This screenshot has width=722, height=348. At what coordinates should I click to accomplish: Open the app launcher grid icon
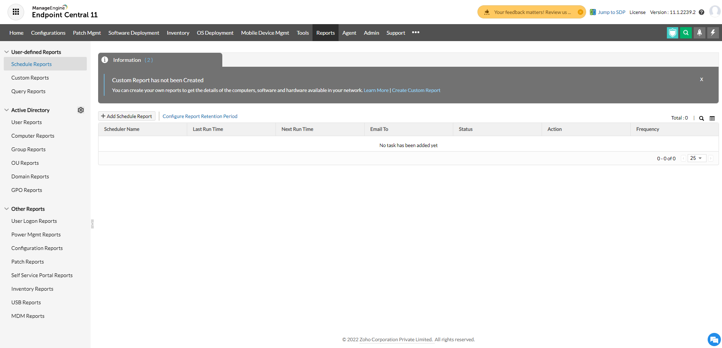tap(16, 12)
